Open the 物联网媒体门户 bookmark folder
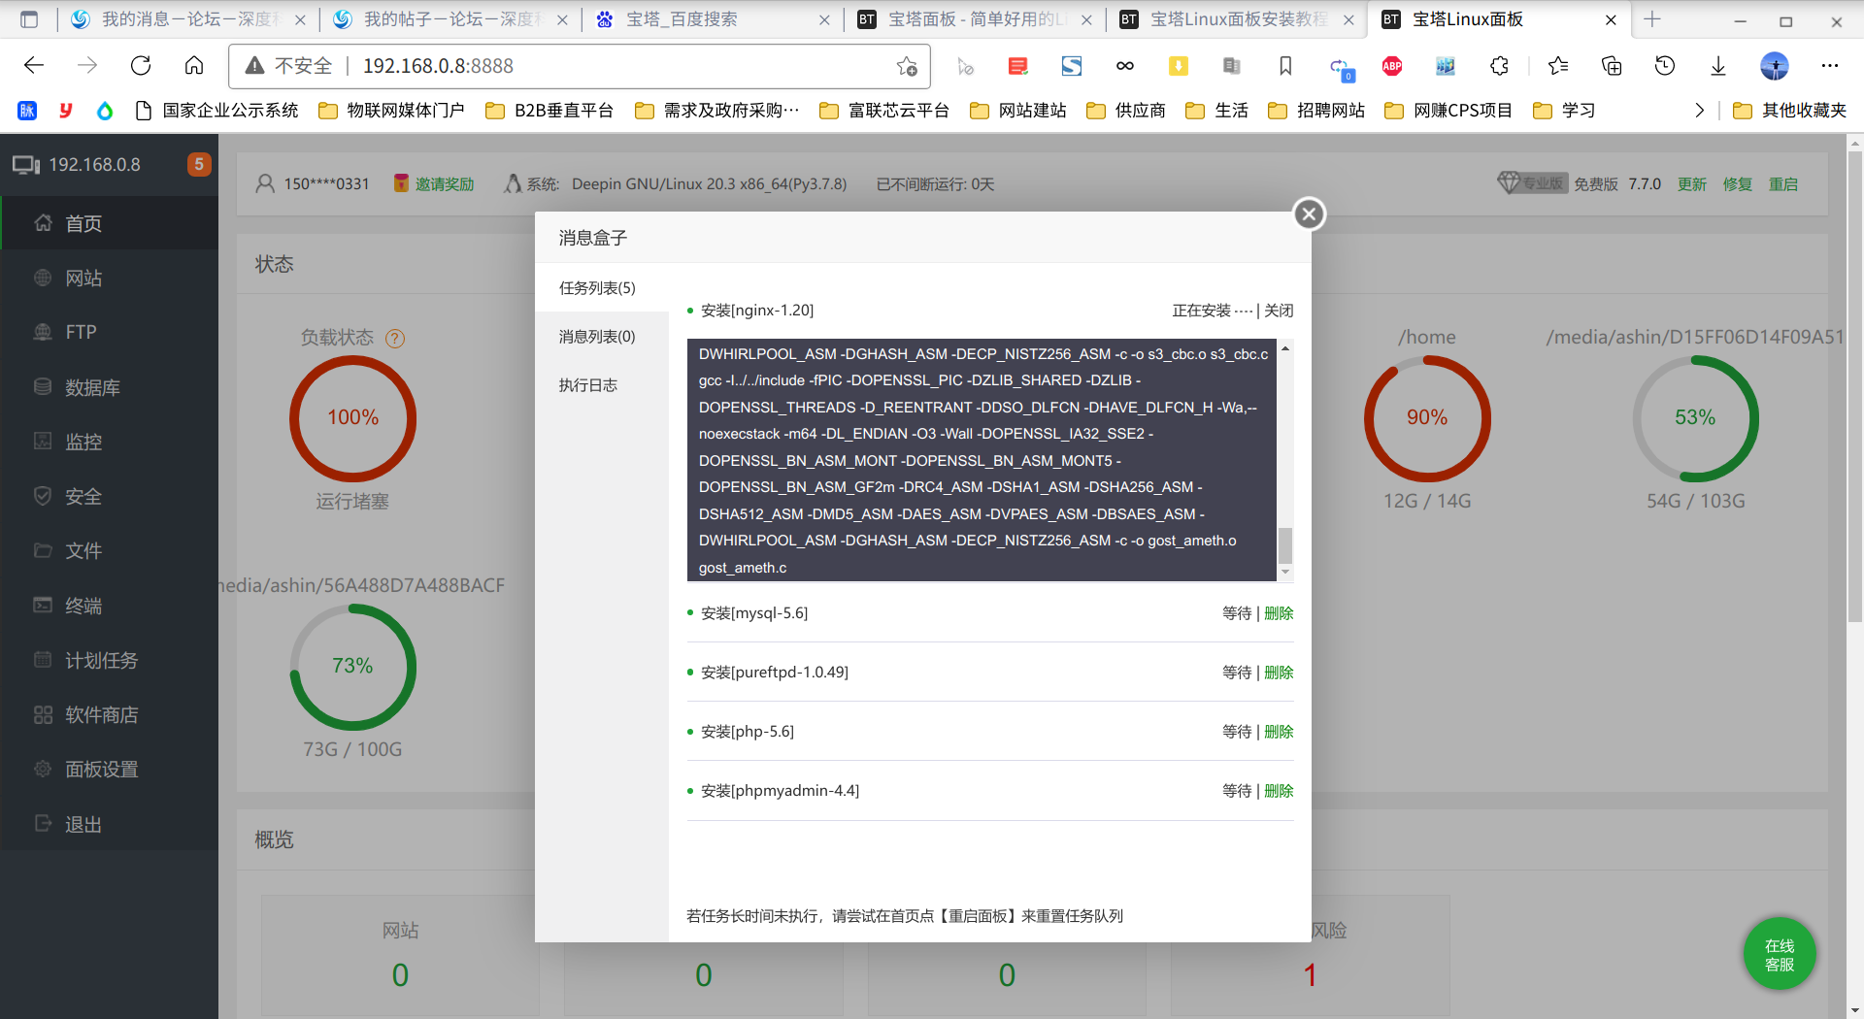Image resolution: width=1864 pixels, height=1019 pixels. pos(392,111)
